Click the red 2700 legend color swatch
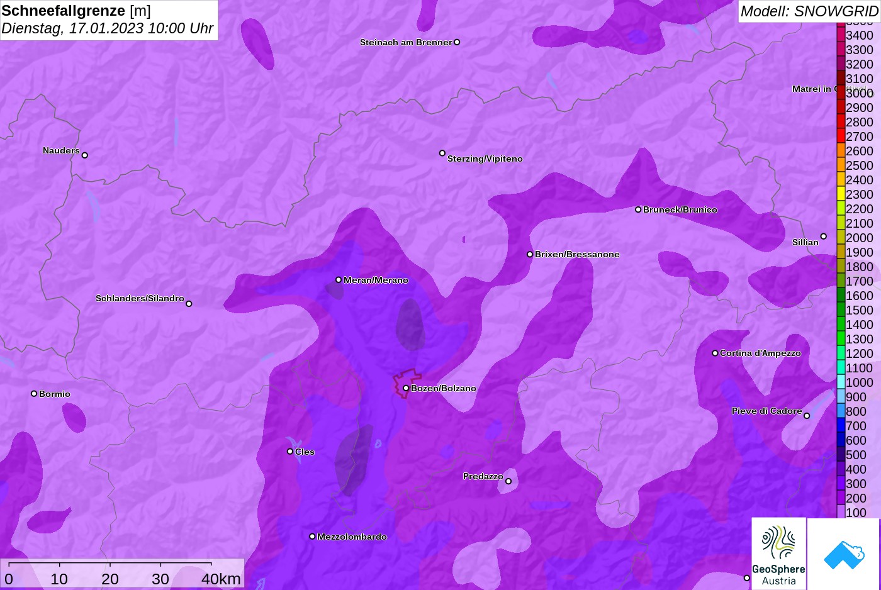The width and height of the screenshot is (881, 590). [x=841, y=136]
